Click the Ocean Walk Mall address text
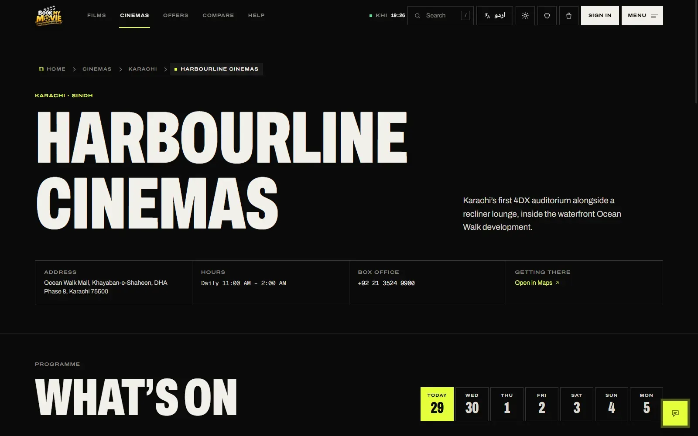The height and width of the screenshot is (436, 698). click(x=106, y=287)
